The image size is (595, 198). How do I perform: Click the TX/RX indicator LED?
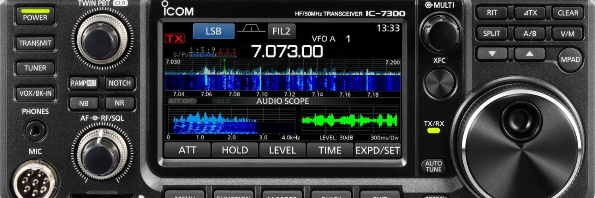434,130
